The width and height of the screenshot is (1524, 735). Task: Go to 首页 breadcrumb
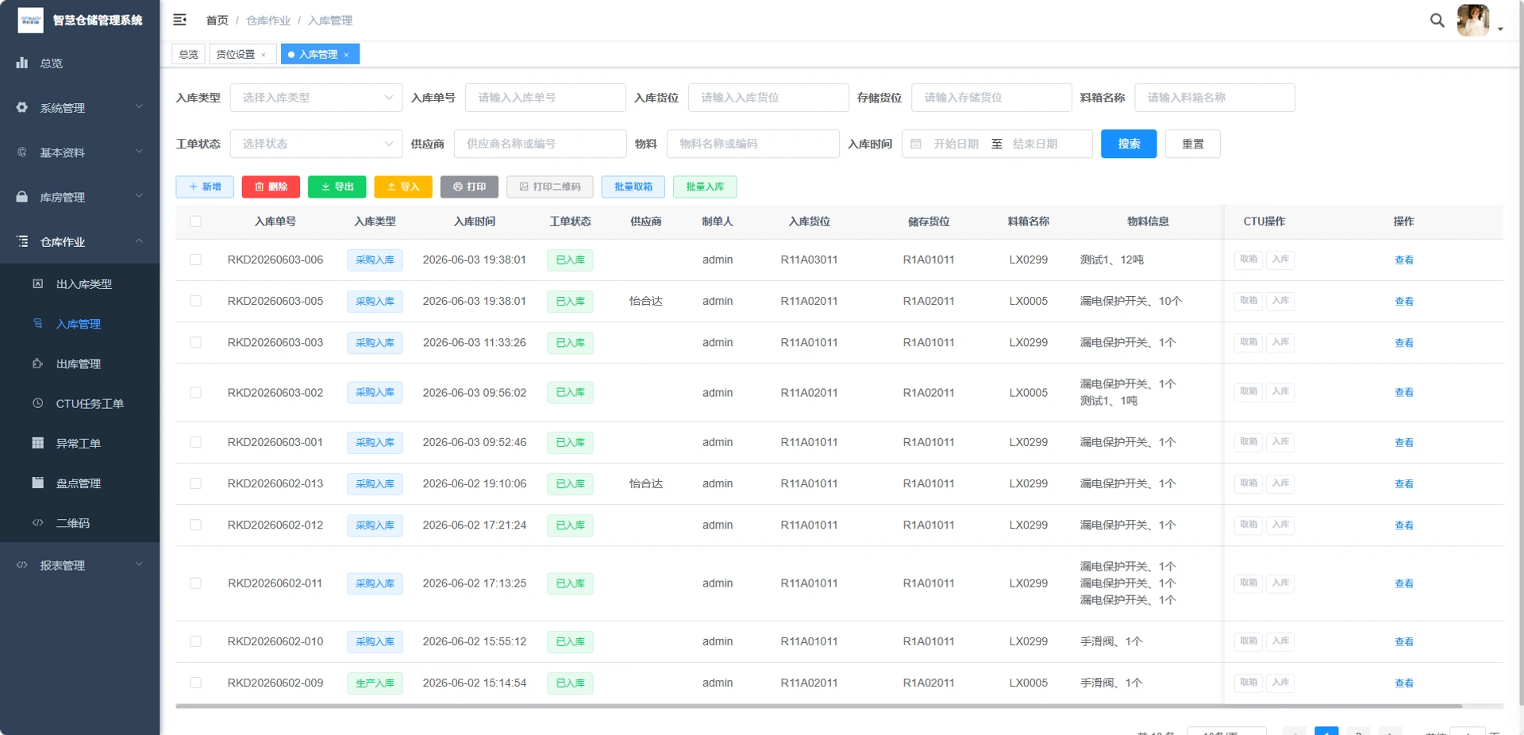217,21
